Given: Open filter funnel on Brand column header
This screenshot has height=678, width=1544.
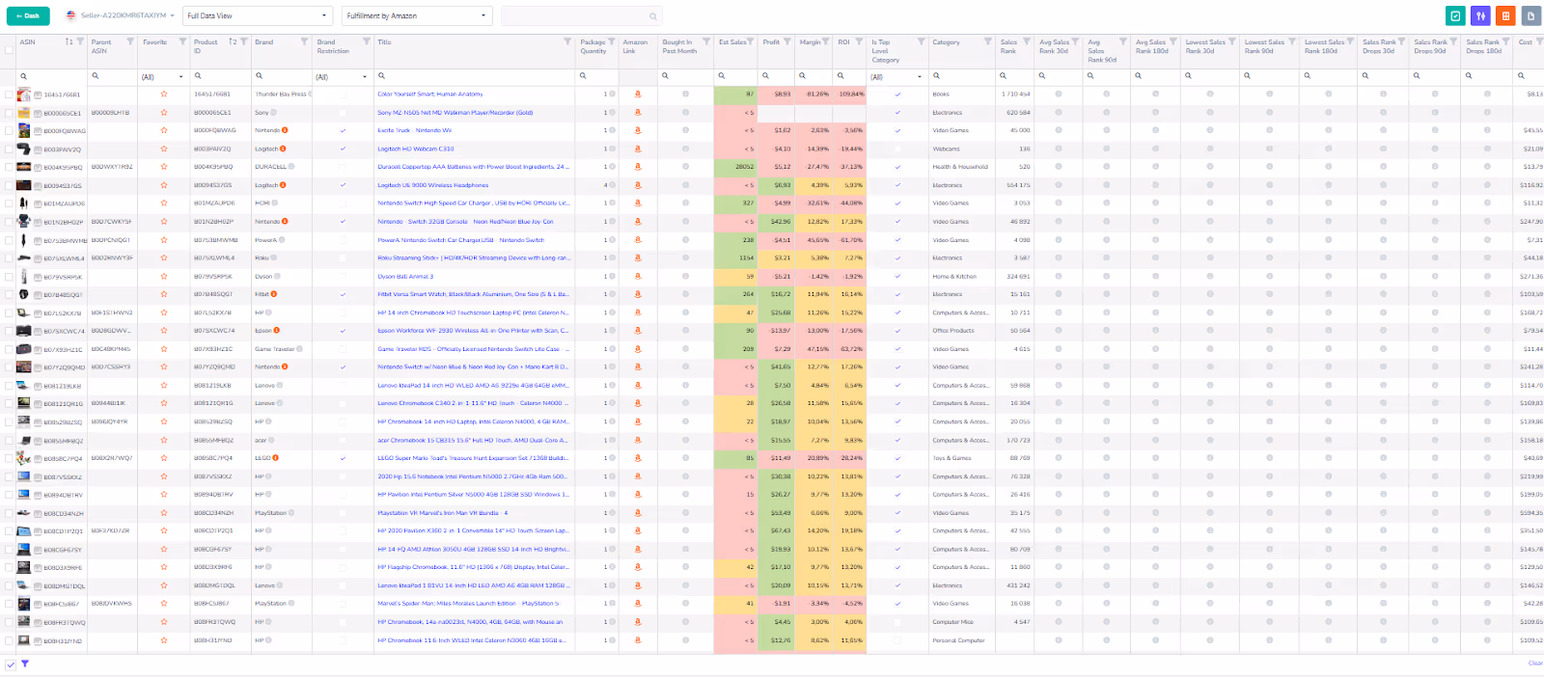Looking at the screenshot, I should point(305,41).
